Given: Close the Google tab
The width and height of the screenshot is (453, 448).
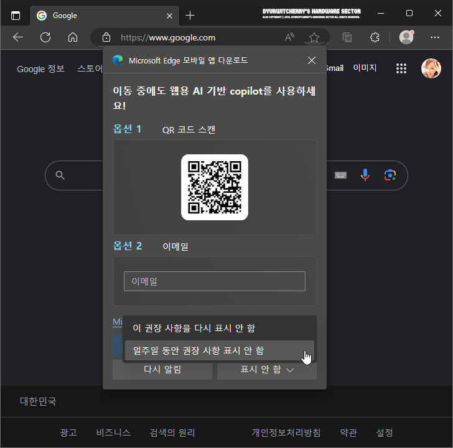Looking at the screenshot, I should coord(170,16).
